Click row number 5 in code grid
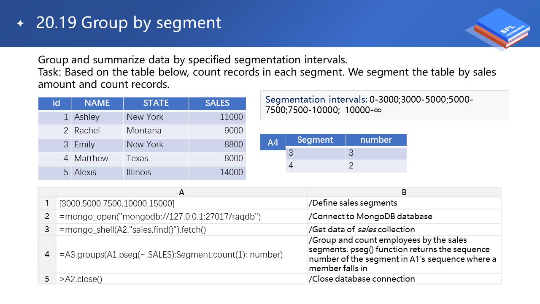Image resolution: width=540 pixels, height=304 pixels. click(47, 279)
